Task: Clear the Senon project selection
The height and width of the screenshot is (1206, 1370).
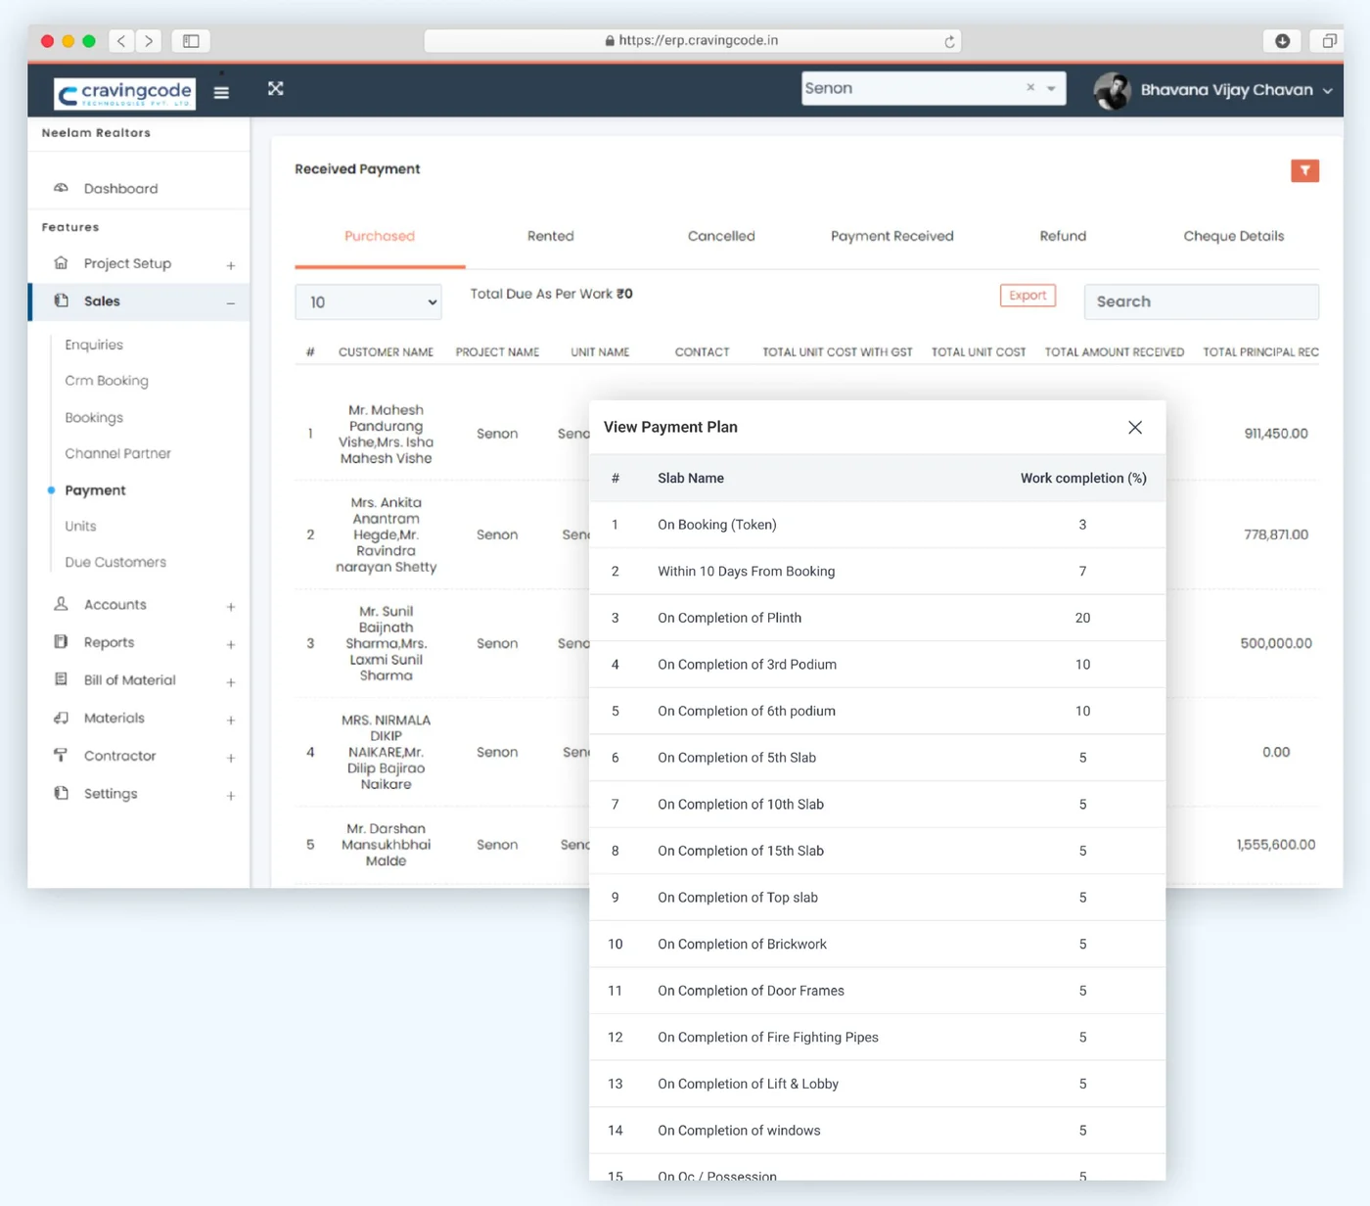Action: click(x=1030, y=87)
